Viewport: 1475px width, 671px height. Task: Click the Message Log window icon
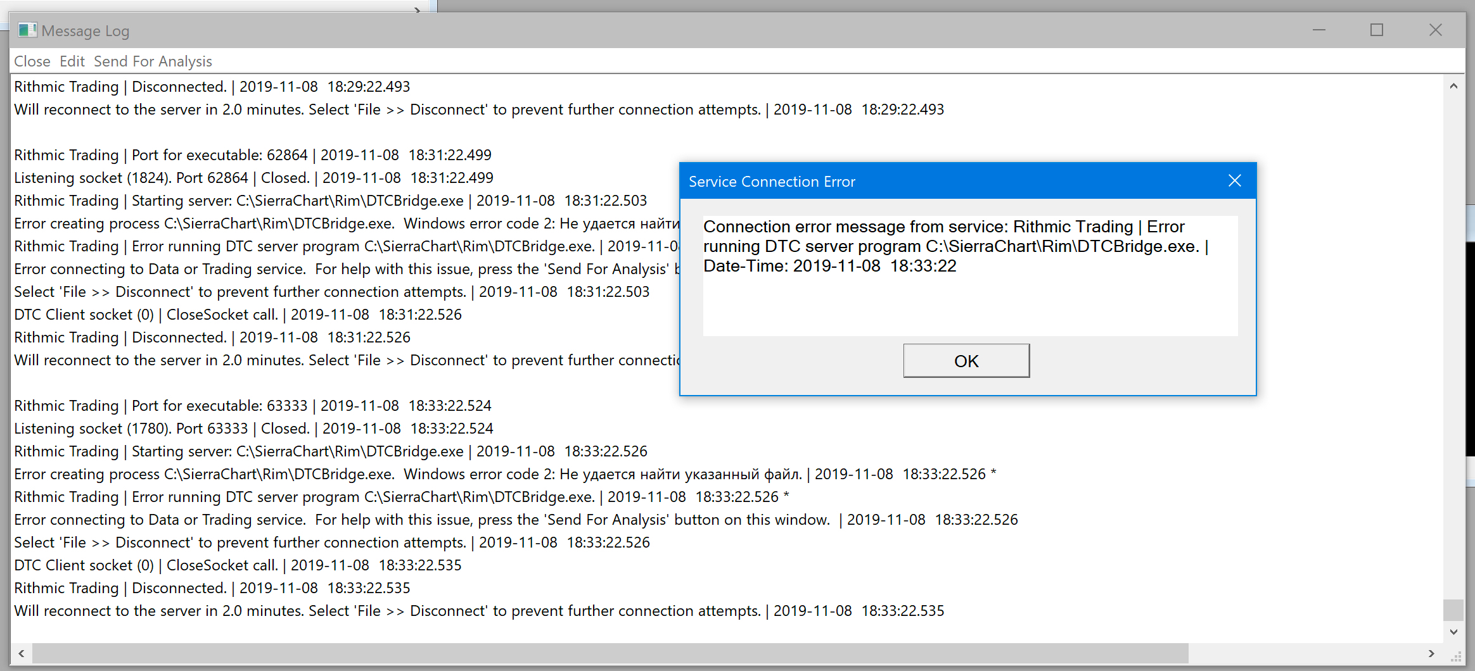point(27,30)
